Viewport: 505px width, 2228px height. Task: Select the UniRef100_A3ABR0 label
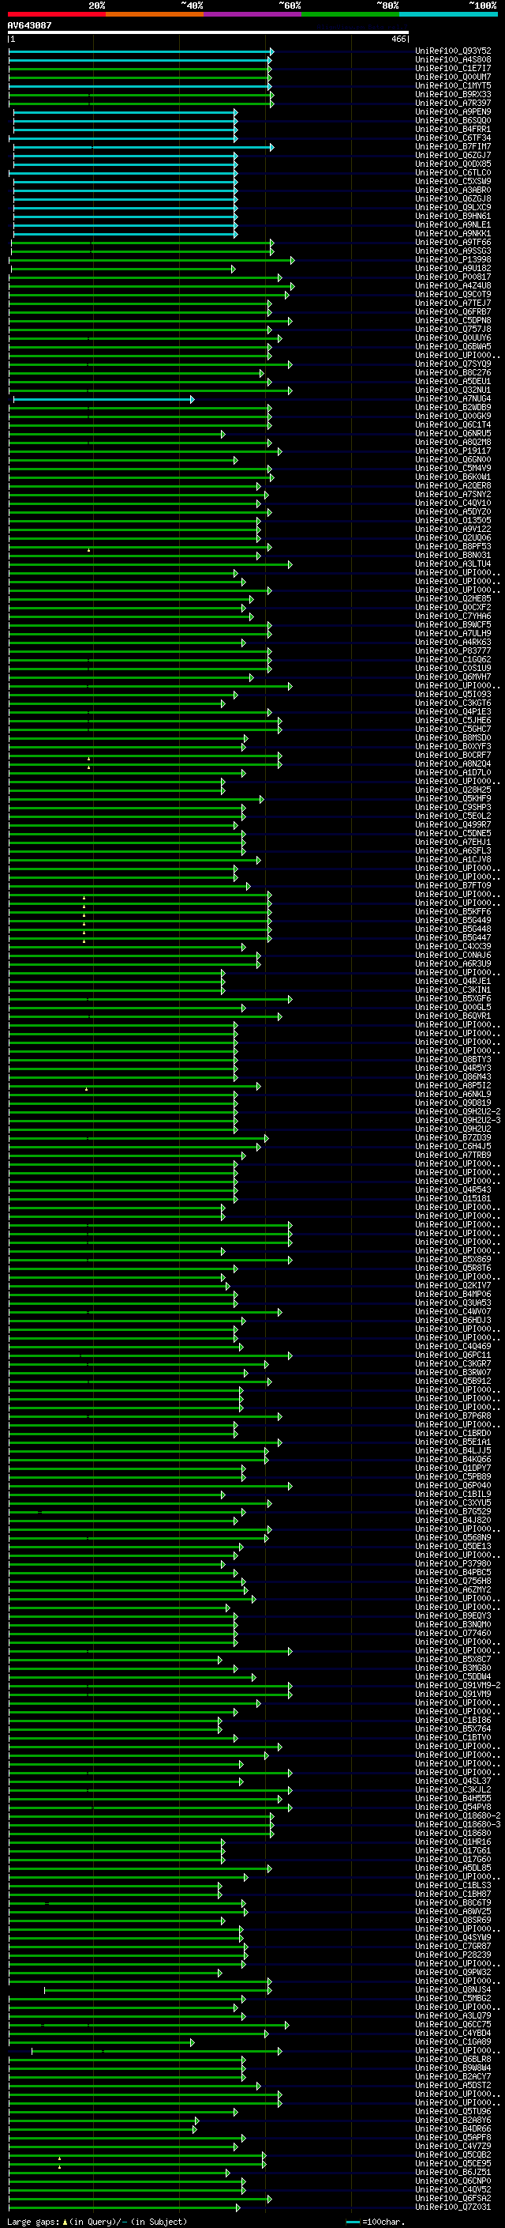[x=453, y=190]
